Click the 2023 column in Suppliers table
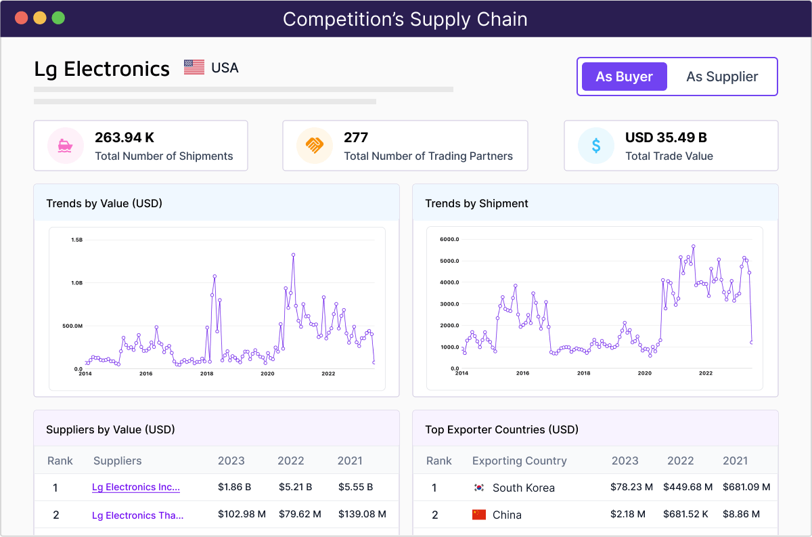This screenshot has width=812, height=537. point(231,460)
